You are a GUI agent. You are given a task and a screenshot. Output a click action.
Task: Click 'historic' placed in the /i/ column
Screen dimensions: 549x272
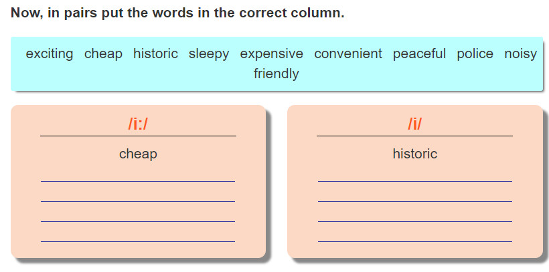point(415,154)
